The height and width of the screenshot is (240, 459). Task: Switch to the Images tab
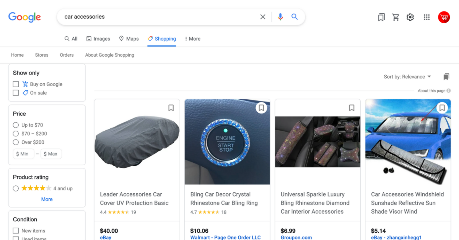point(98,39)
